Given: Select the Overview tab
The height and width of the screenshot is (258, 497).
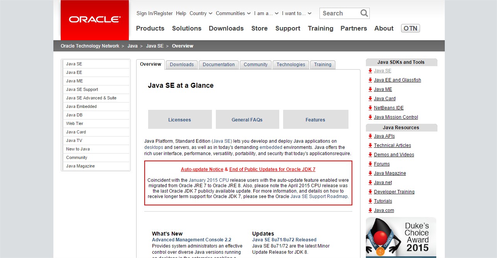Looking at the screenshot, I should click(150, 64).
